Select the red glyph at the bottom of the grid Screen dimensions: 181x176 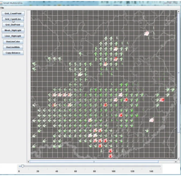111,156
